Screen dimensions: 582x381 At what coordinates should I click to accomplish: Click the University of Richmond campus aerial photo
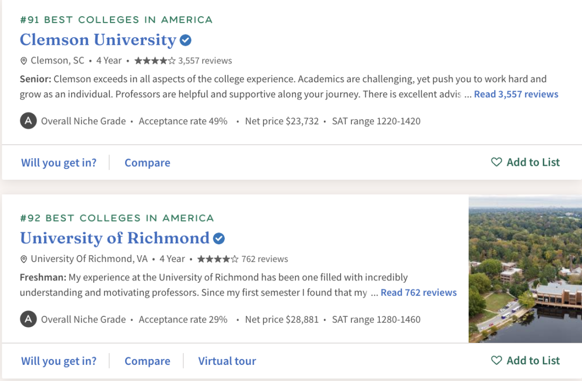[525, 269]
